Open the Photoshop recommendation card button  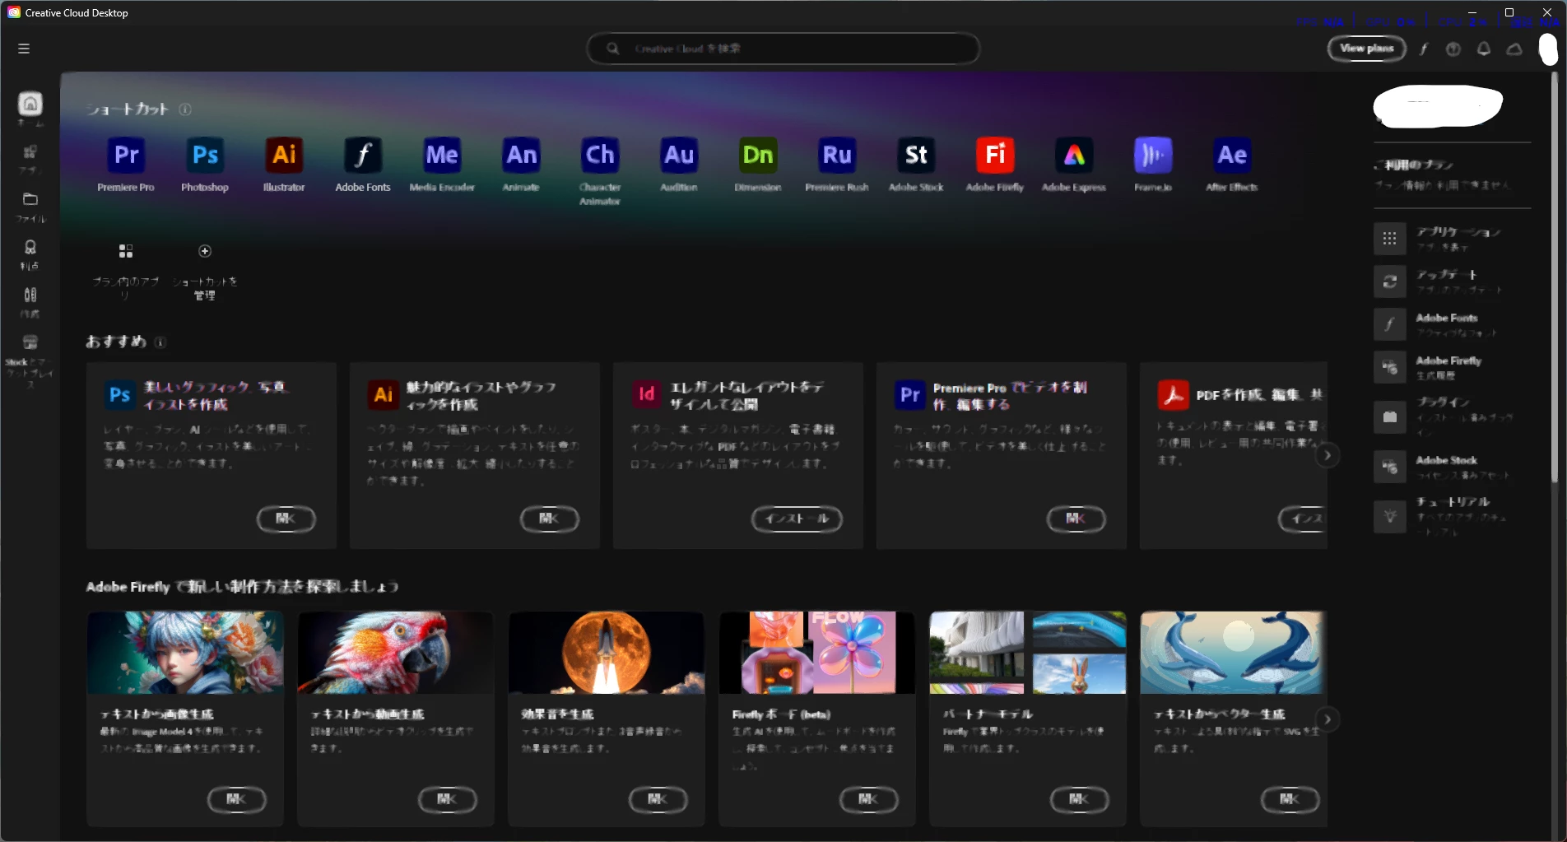click(x=286, y=519)
